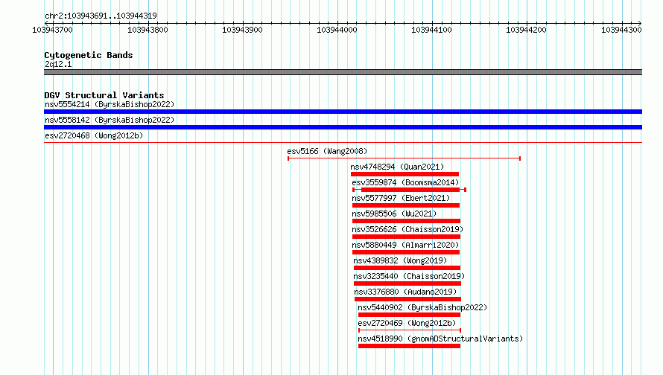Open variant esv3559874 (Boomsma2014) label

(x=405, y=182)
